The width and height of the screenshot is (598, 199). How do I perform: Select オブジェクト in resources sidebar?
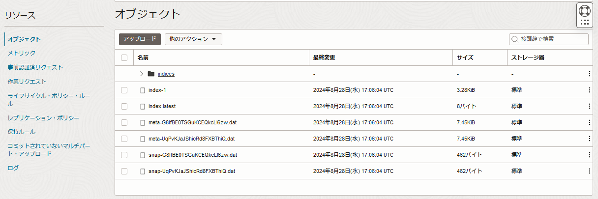pyautogui.click(x=24, y=39)
